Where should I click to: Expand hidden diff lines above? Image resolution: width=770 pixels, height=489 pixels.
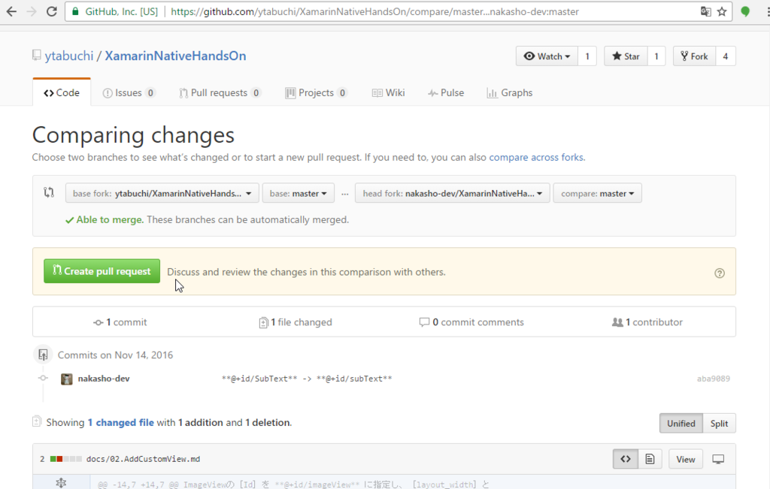point(61,483)
